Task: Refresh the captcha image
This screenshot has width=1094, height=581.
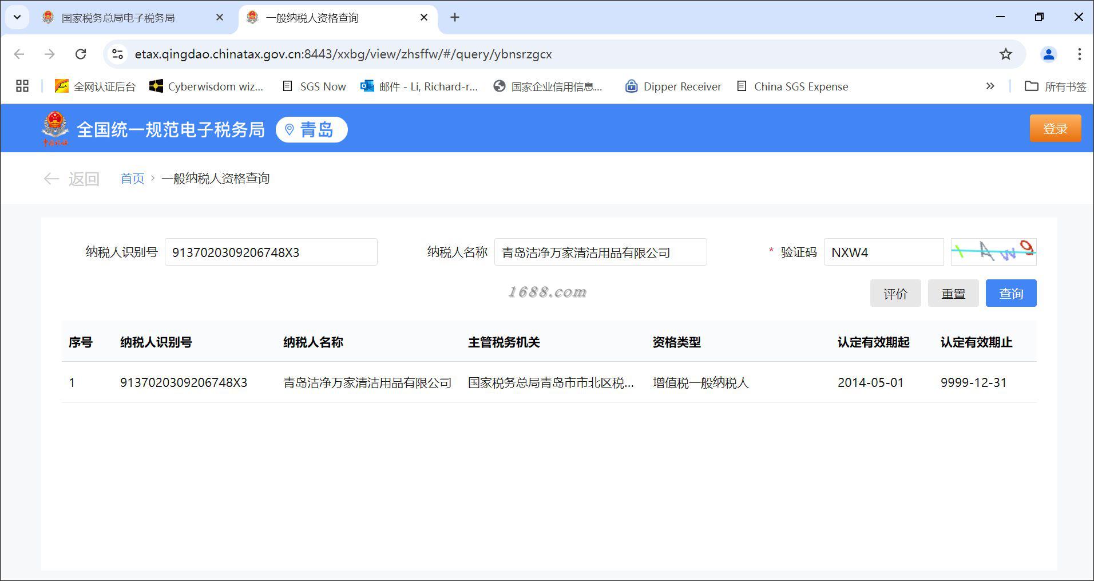Action: (993, 252)
